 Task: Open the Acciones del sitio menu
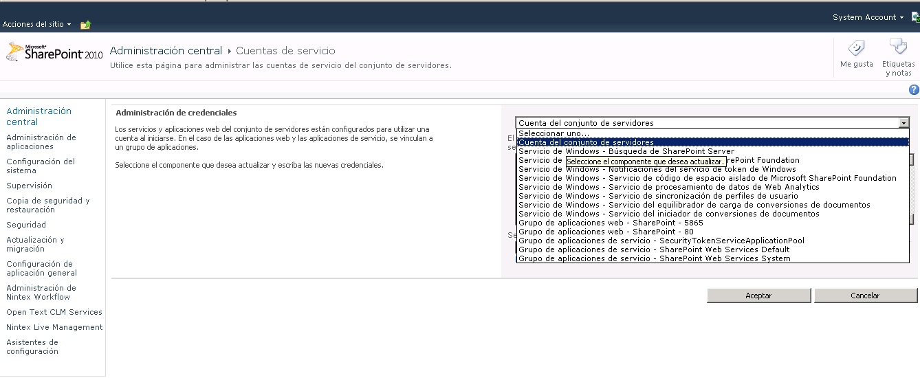(x=37, y=24)
